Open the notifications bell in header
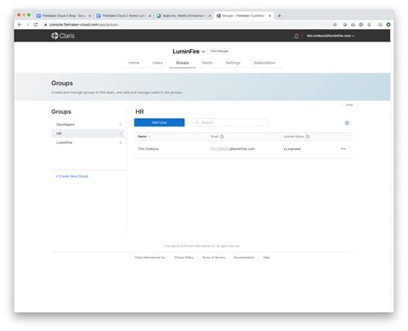The height and width of the screenshot is (331, 408). pos(296,36)
